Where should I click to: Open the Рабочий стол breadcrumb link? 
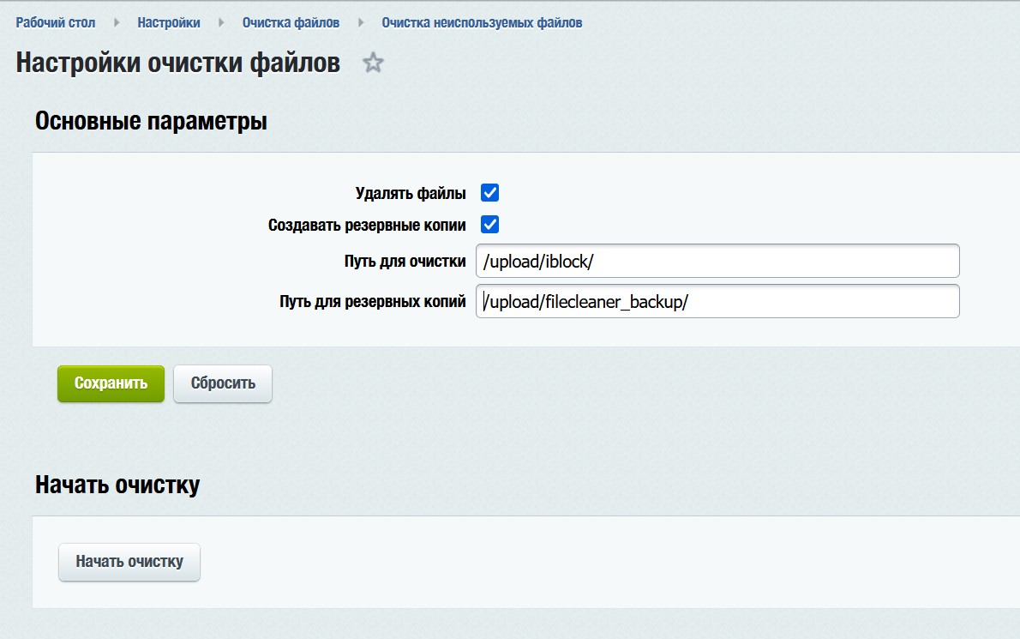54,23
